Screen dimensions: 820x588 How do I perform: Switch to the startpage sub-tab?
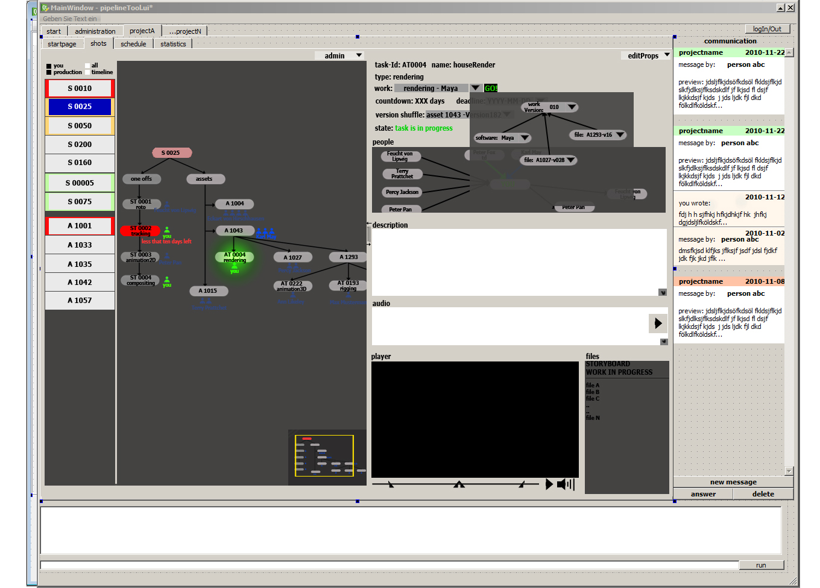(x=62, y=44)
